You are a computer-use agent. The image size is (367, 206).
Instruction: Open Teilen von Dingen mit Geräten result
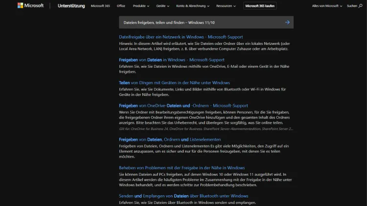coord(174,82)
